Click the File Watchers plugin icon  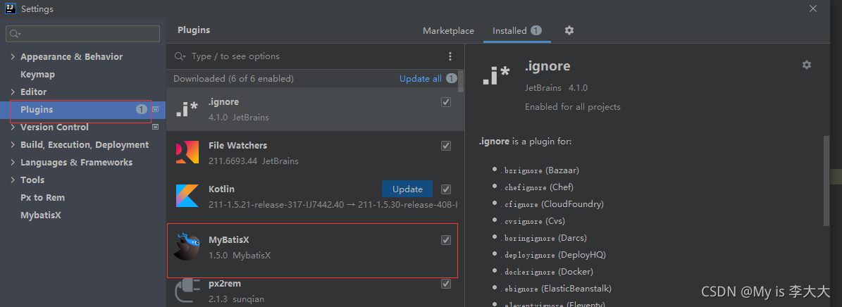(187, 152)
